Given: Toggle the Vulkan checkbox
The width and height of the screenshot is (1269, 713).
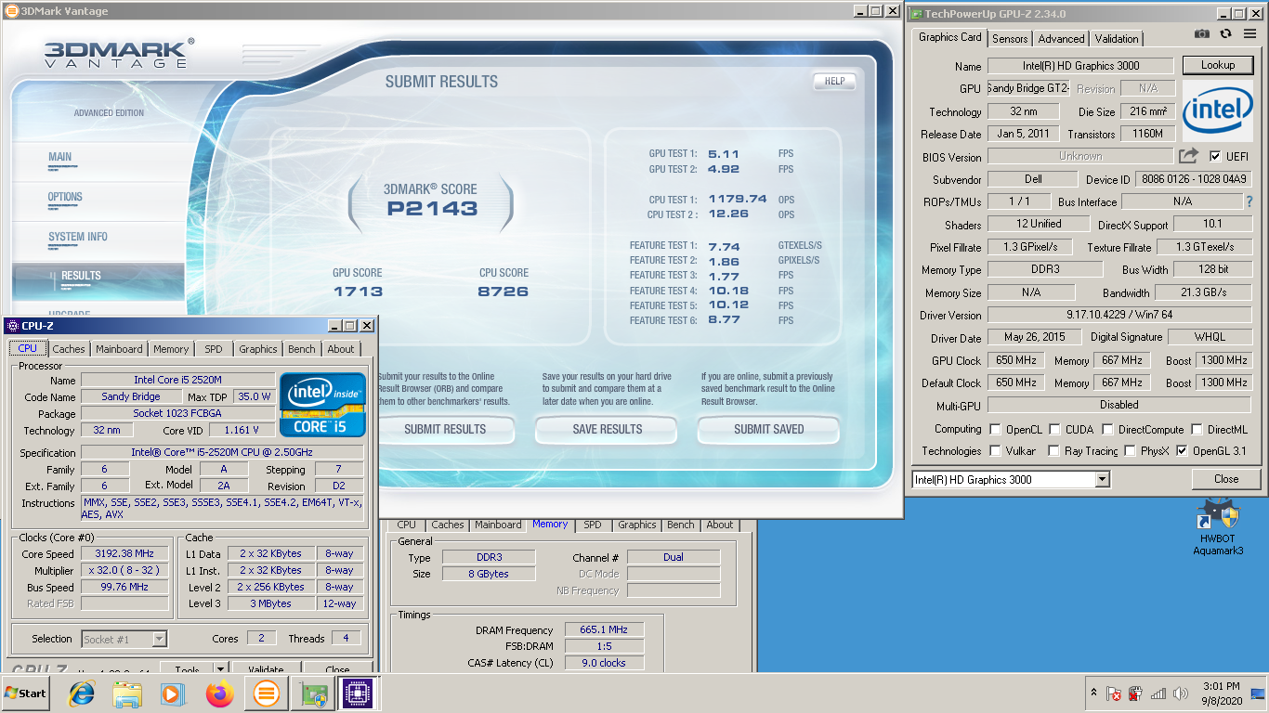Looking at the screenshot, I should 995,451.
